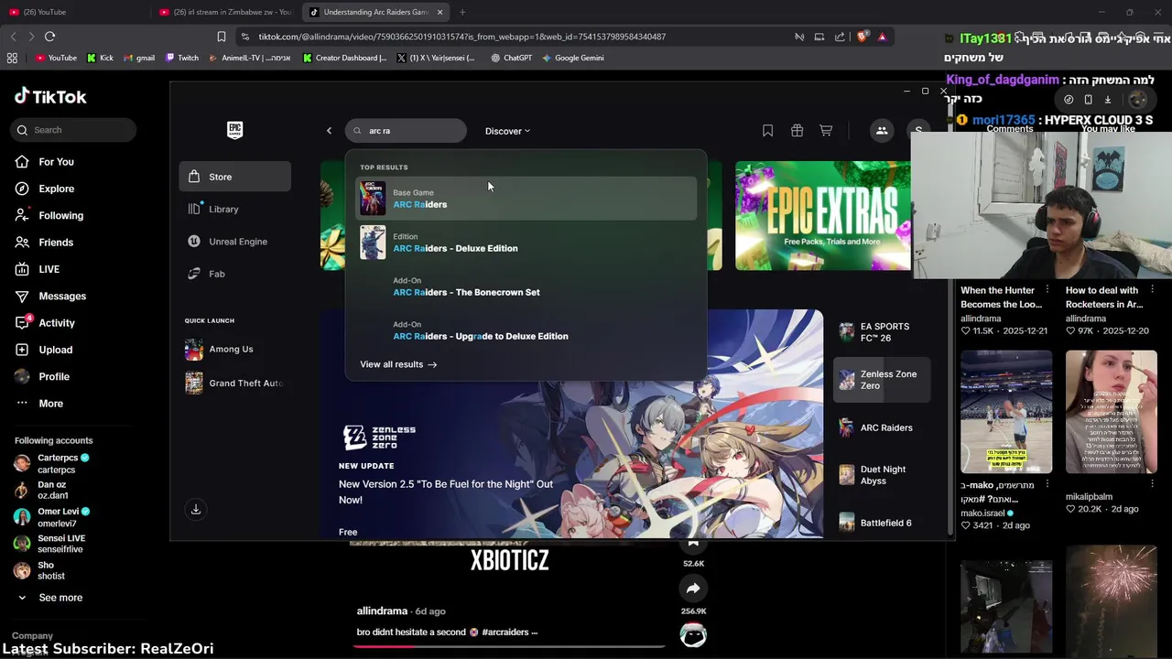Click Brave Shields icon in address bar
This screenshot has height=659, width=1172.
(862, 37)
